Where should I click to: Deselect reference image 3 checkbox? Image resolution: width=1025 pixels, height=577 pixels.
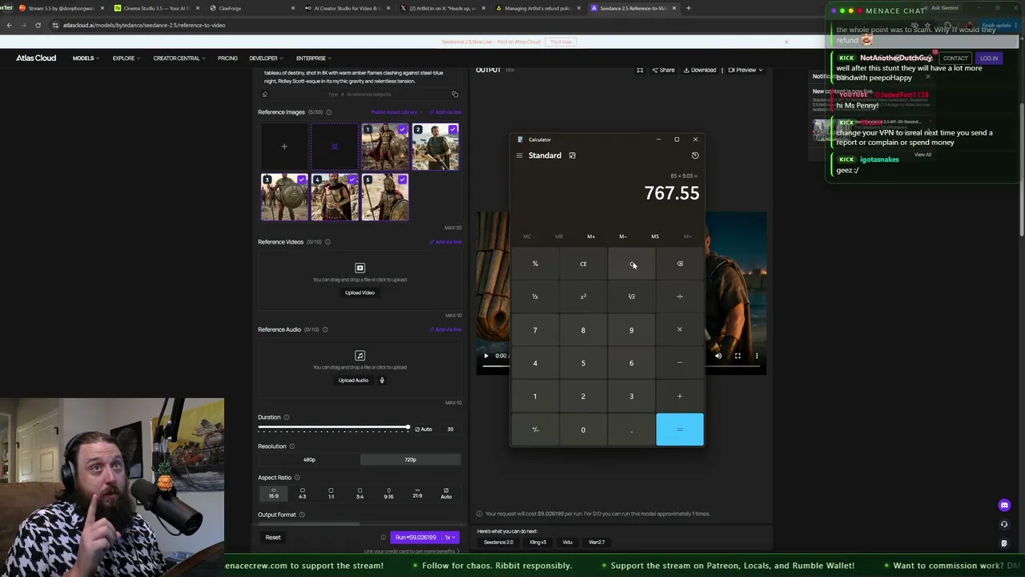tap(301, 180)
